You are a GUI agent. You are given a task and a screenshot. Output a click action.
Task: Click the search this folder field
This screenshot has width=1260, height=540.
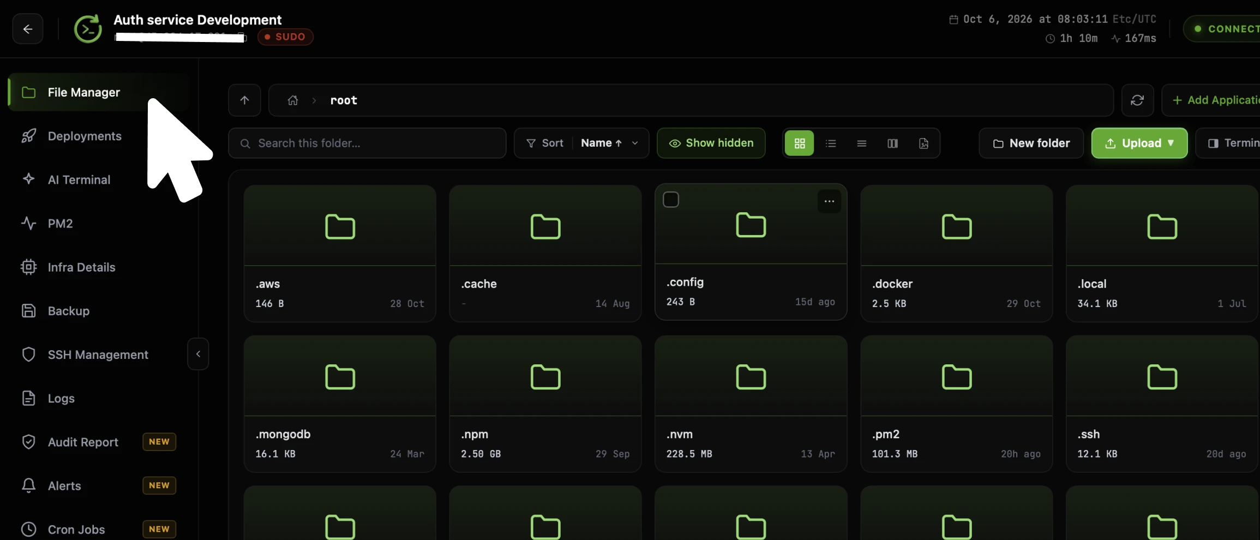367,143
